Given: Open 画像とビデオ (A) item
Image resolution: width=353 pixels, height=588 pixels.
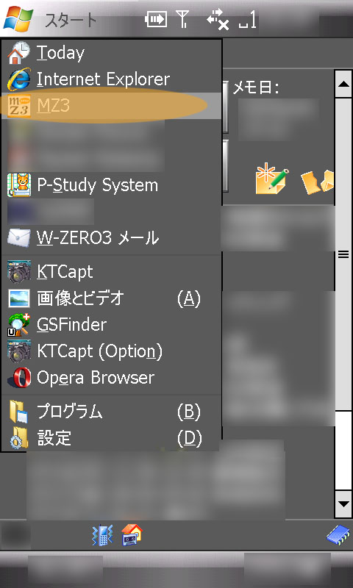Looking at the screenshot, I should 111,298.
